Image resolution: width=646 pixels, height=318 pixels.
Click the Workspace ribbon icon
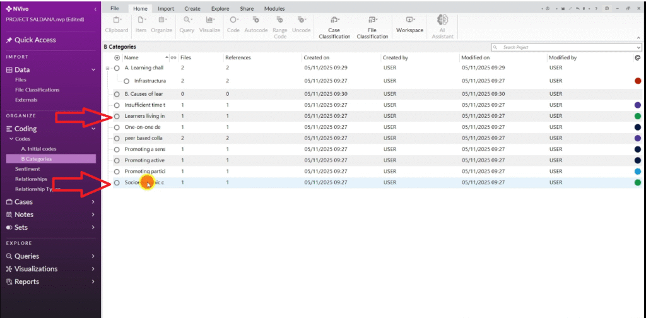click(x=409, y=21)
